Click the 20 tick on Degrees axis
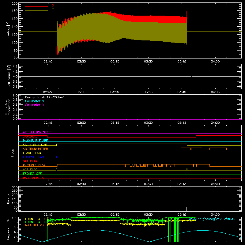This screenshot has height=245, width=245. (16, 237)
